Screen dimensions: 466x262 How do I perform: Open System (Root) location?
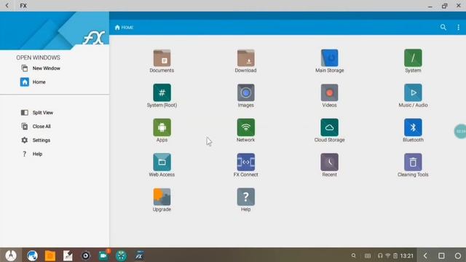[x=162, y=95]
